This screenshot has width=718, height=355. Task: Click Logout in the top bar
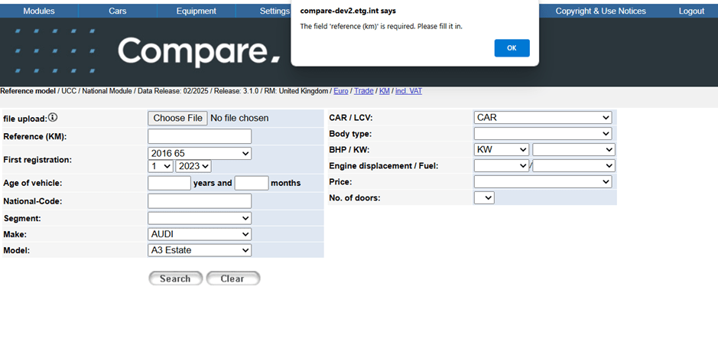pos(691,11)
